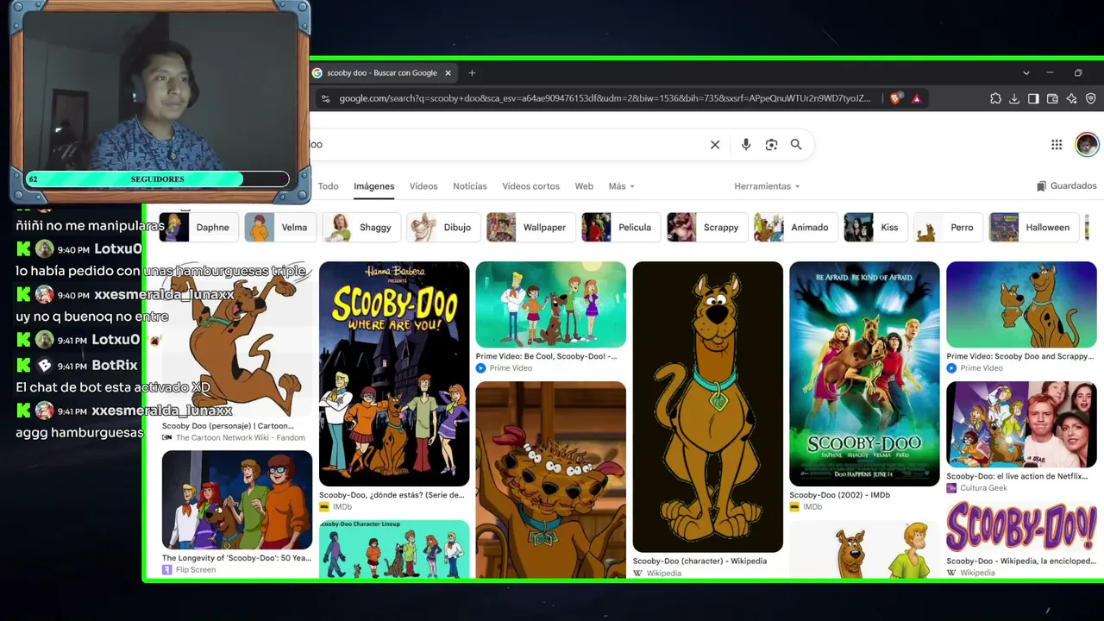Open the standing Scooby-Doo Wikipedia character image
This screenshot has width=1104, height=621.
coord(708,407)
